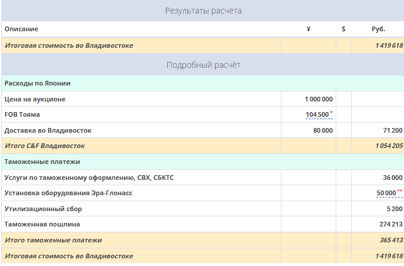Select the 'Услуги по таможенному оформлению' label
This screenshot has height=266, width=404.
click(89, 178)
